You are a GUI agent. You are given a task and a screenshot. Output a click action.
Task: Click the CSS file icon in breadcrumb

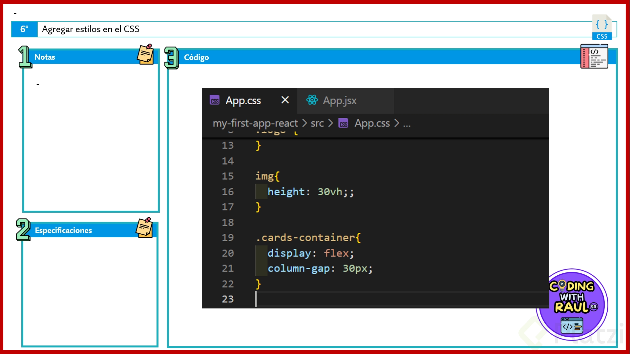343,124
